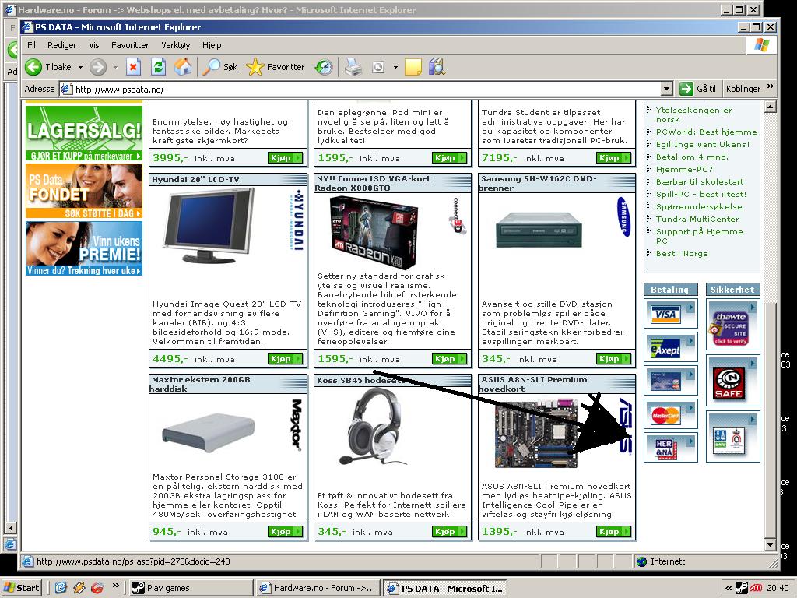Open the PCWorld: Best hjemme link
797x598 pixels.
coord(706,132)
